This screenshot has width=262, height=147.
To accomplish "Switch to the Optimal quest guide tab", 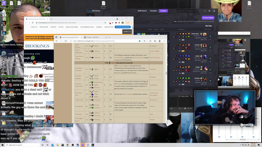I will pos(71,37).
